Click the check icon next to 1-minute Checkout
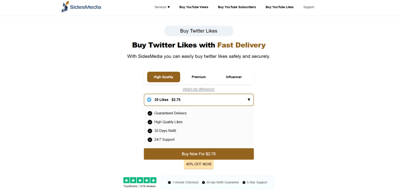401x190 pixels. [169, 183]
